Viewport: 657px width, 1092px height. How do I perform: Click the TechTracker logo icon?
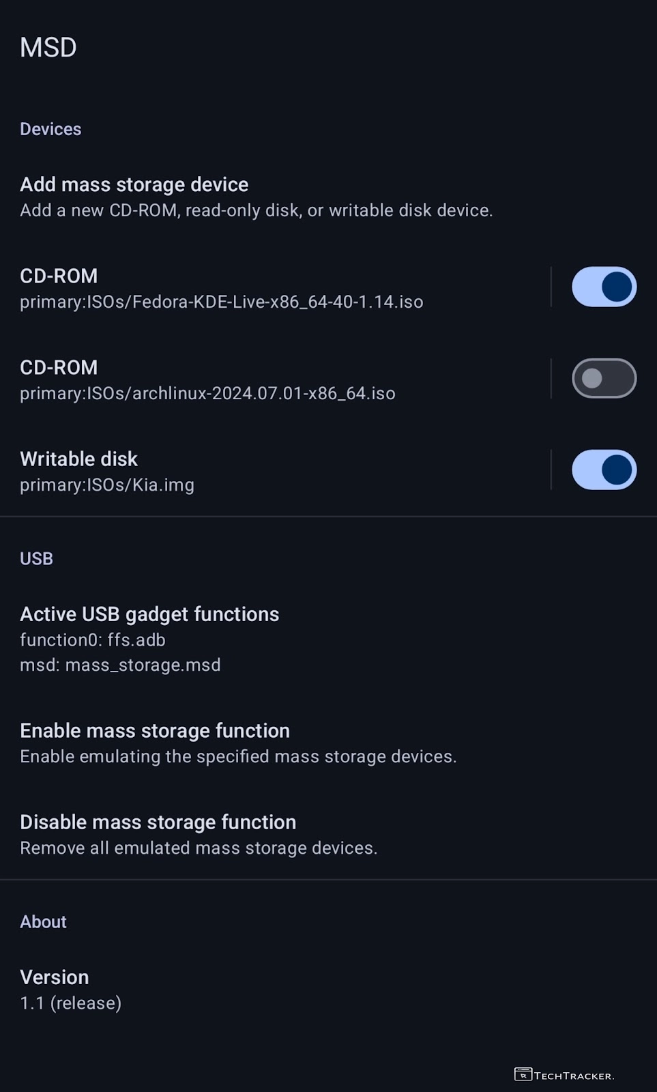tap(523, 1075)
